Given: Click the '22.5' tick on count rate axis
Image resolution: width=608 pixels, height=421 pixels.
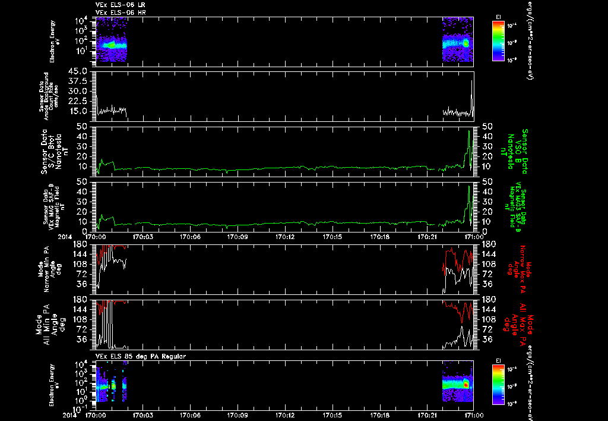Looking at the screenshot, I should pos(78,101).
